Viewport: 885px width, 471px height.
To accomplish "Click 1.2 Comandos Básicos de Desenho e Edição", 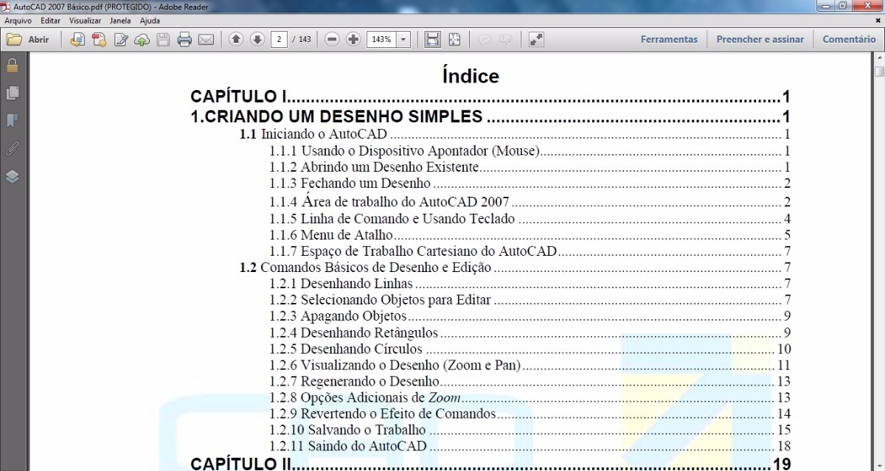I will (x=516, y=268).
